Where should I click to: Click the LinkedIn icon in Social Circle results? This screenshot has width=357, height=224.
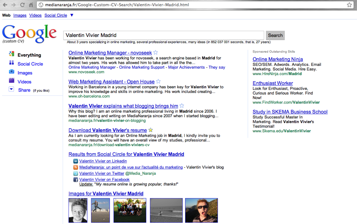75,161
